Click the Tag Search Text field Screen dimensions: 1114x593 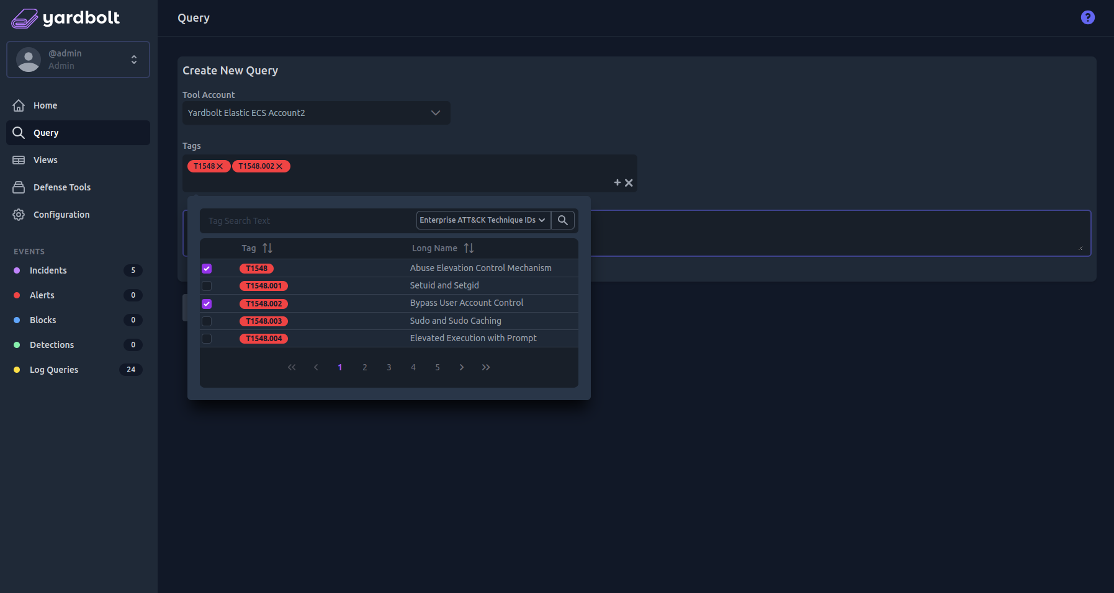pyautogui.click(x=308, y=221)
